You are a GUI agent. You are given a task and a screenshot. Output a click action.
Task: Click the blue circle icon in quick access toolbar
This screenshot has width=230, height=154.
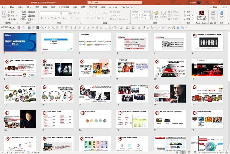coord(178,28)
